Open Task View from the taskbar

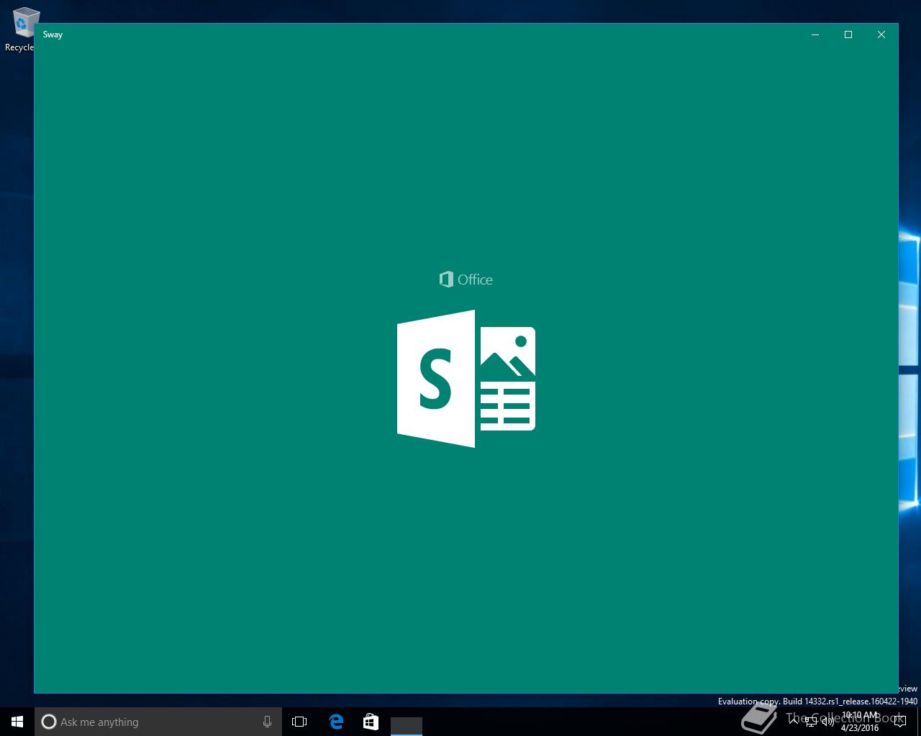pos(299,722)
